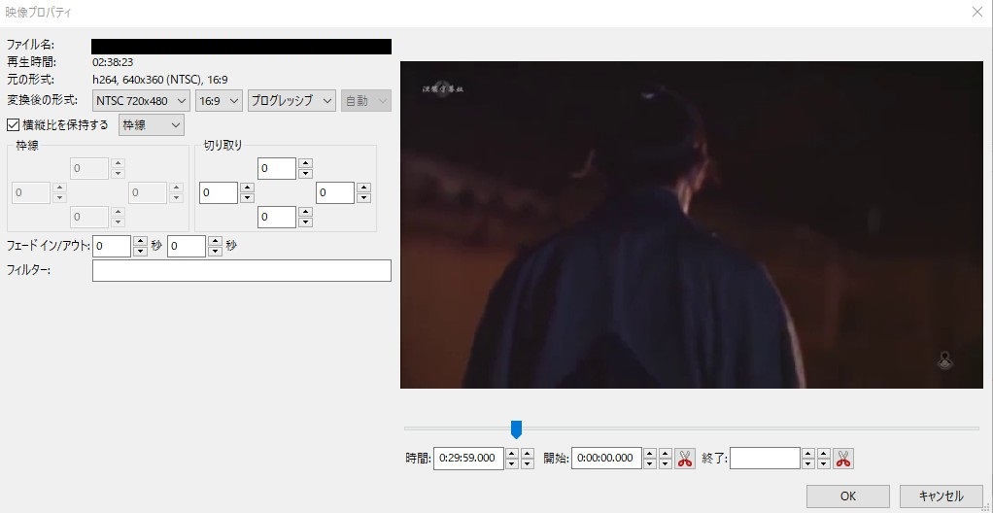993x513 pixels.
Task: Click the left 切り取り crop input field
Action: [x=219, y=192]
